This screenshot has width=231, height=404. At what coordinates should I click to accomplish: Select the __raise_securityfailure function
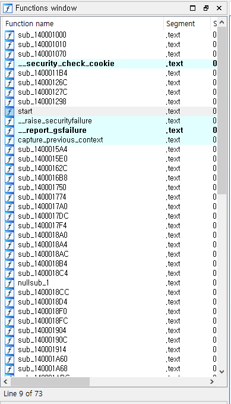[55, 121]
